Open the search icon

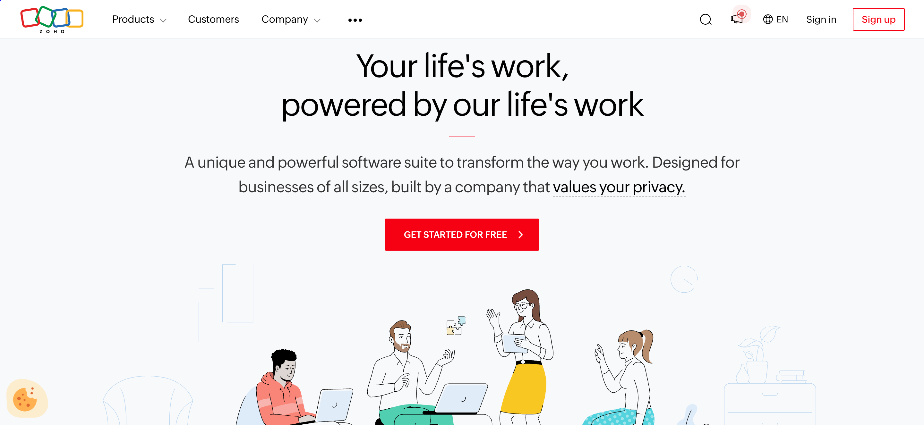coord(706,20)
